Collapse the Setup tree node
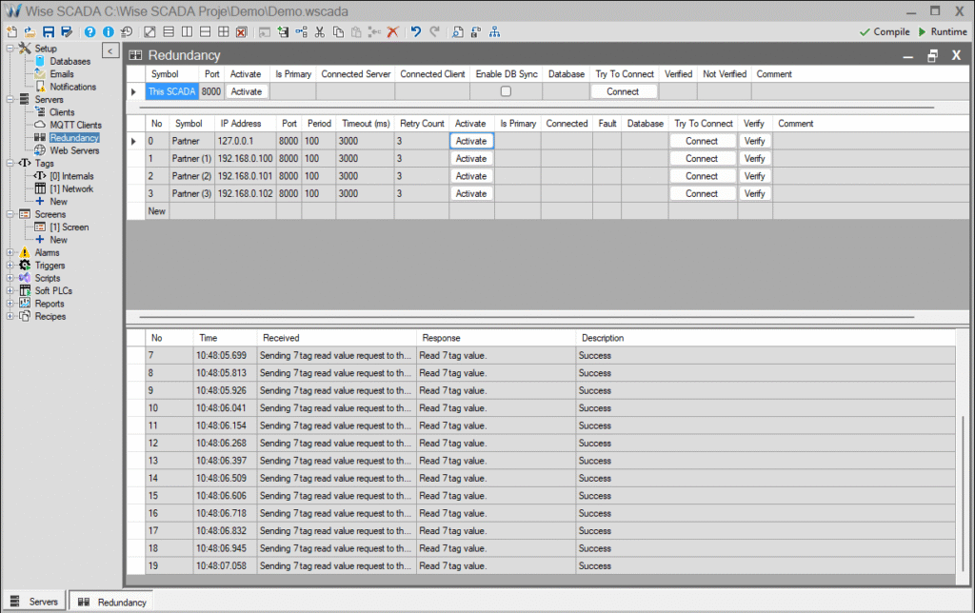 click(x=8, y=48)
